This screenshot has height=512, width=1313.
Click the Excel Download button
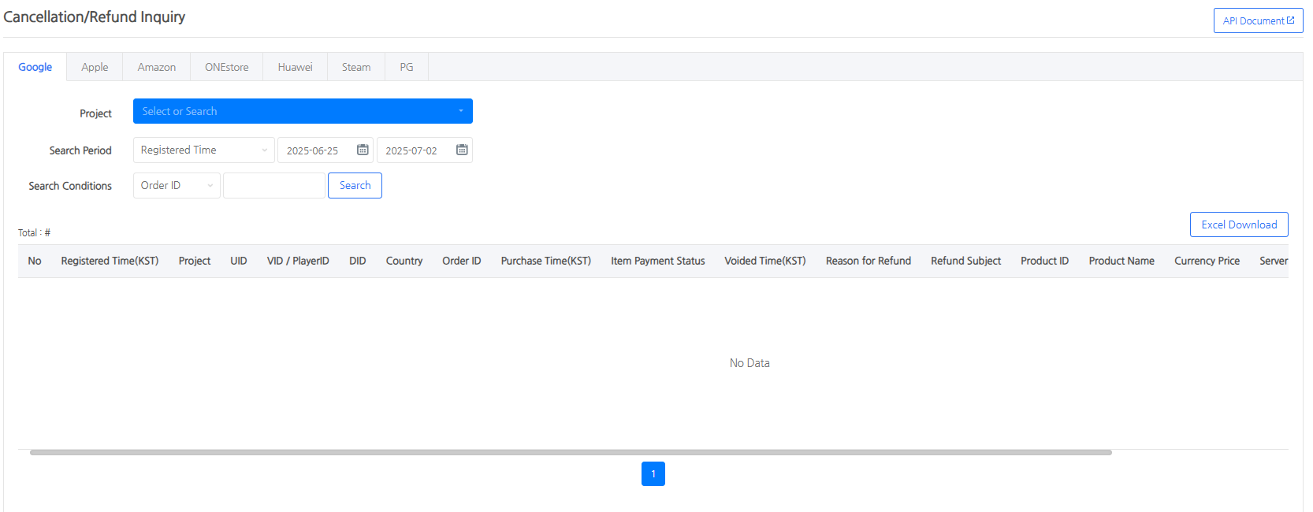point(1238,224)
